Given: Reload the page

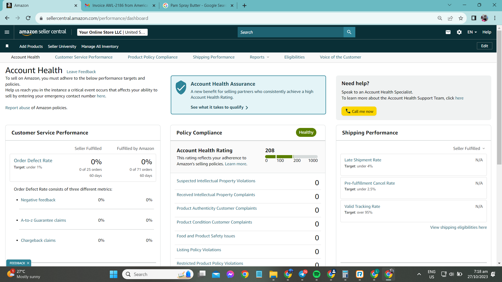Looking at the screenshot, I should pos(28,18).
